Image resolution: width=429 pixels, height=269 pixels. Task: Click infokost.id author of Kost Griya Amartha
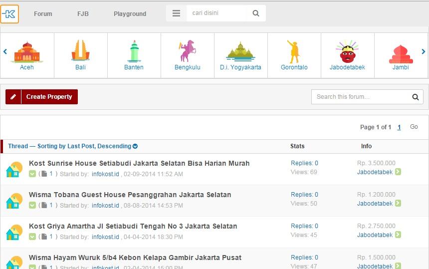tap(105, 237)
